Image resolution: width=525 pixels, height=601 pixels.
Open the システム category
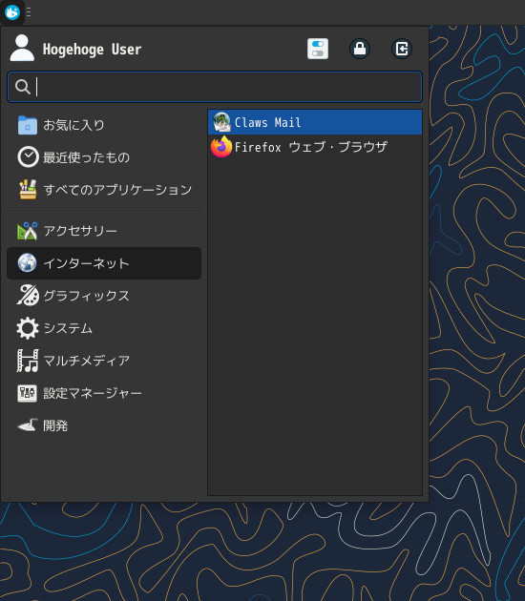coord(104,328)
